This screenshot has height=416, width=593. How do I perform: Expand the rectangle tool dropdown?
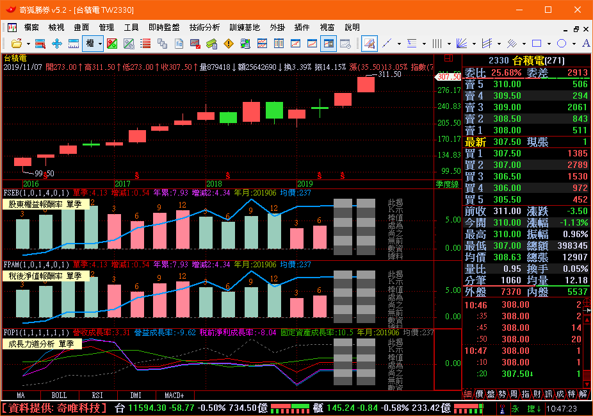[x=549, y=44]
